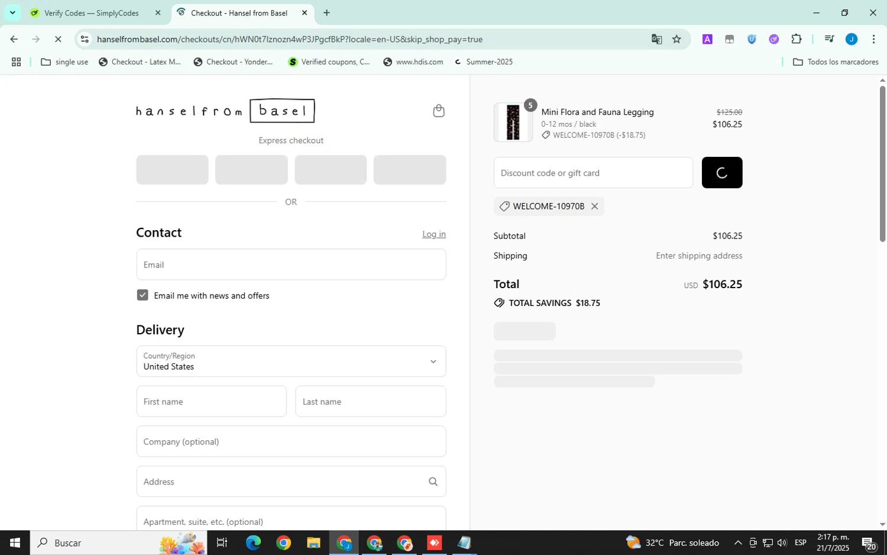The image size is (887, 555).
Task: Click the URL in the address bar
Action: tap(290, 39)
